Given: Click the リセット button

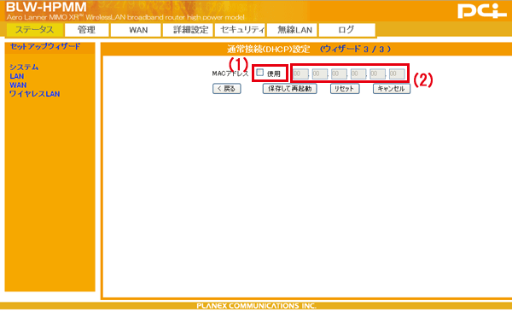Looking at the screenshot, I should pyautogui.click(x=345, y=89).
